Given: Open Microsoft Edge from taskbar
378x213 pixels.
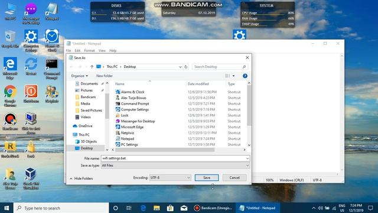Looking at the screenshot, I should click(x=143, y=208).
